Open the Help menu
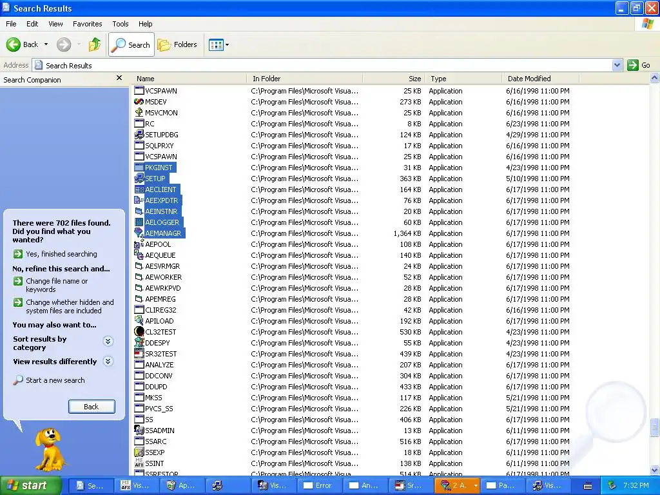 145,24
